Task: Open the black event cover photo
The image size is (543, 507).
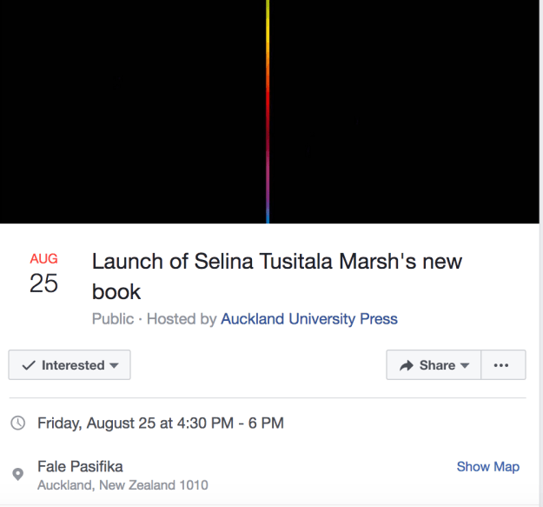Action: coord(130,113)
